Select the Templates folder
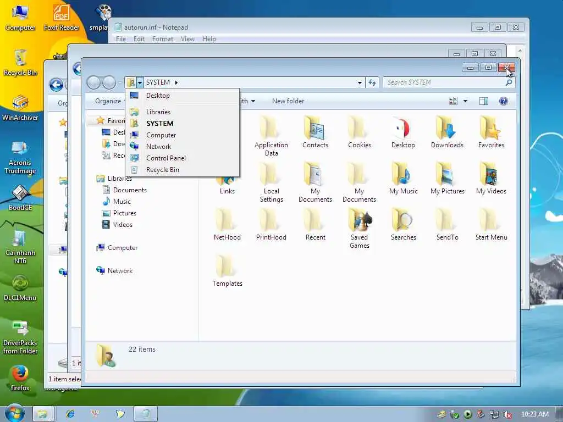Image resolution: width=563 pixels, height=422 pixels. tap(227, 270)
